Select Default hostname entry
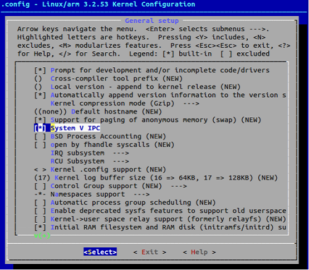 click(x=98, y=112)
